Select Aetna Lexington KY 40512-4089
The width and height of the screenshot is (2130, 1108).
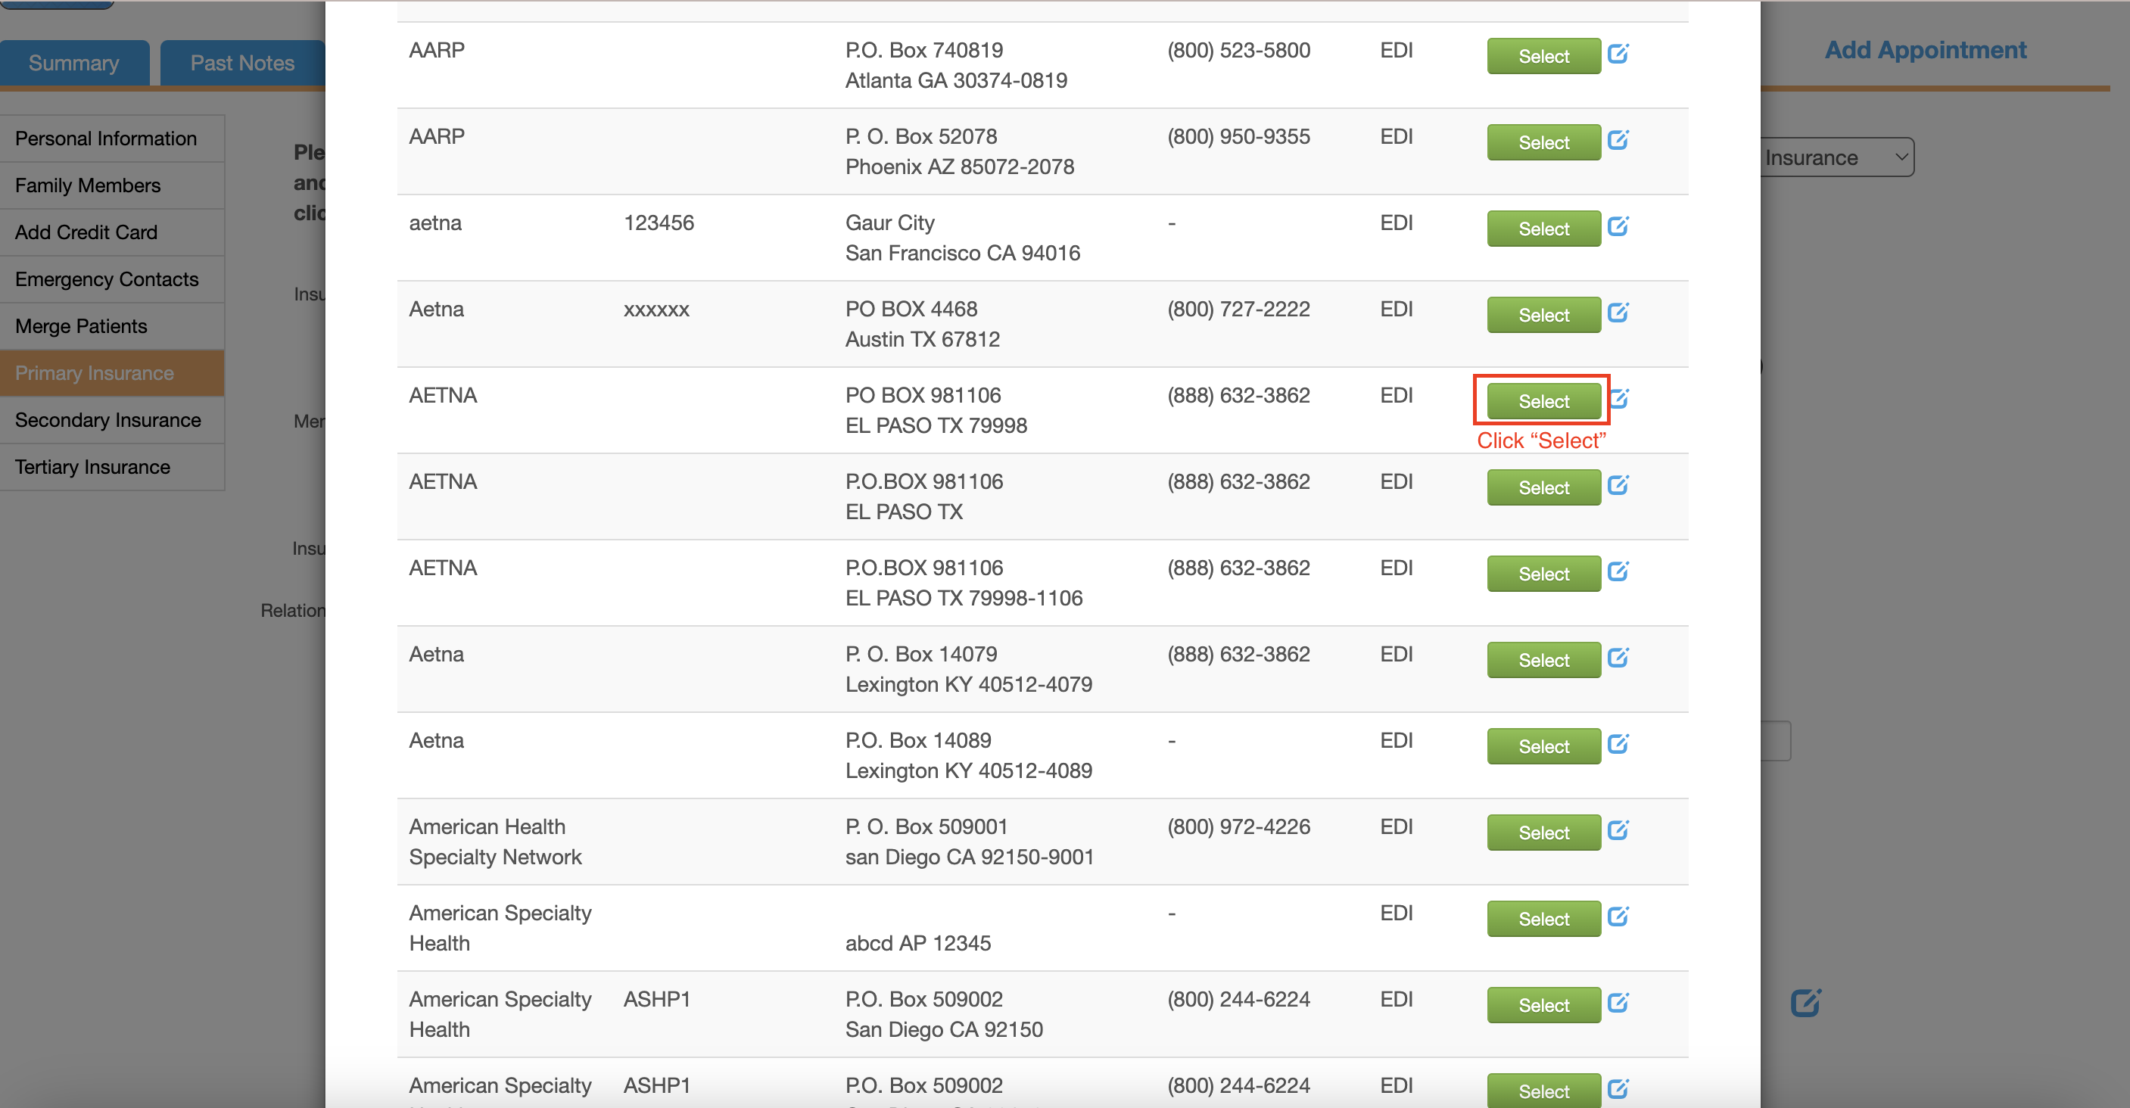[1543, 747]
